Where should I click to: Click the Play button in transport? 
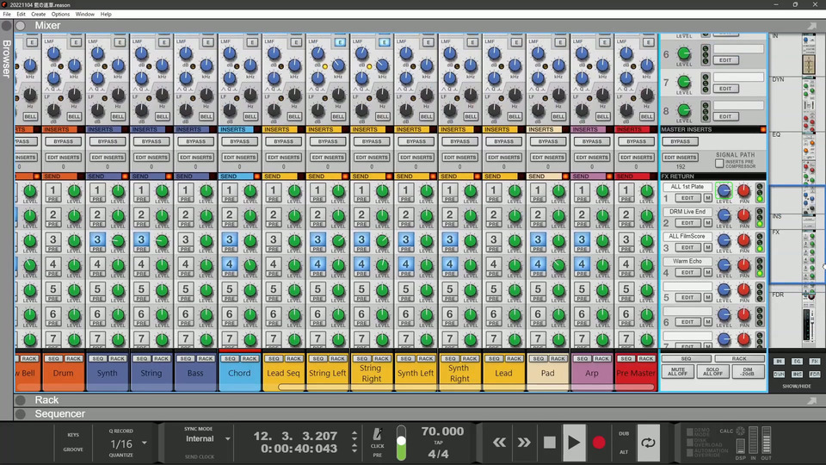(573, 443)
